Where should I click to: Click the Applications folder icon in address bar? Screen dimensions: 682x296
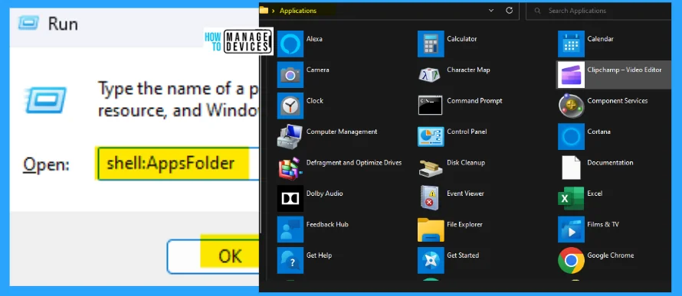pyautogui.click(x=264, y=11)
